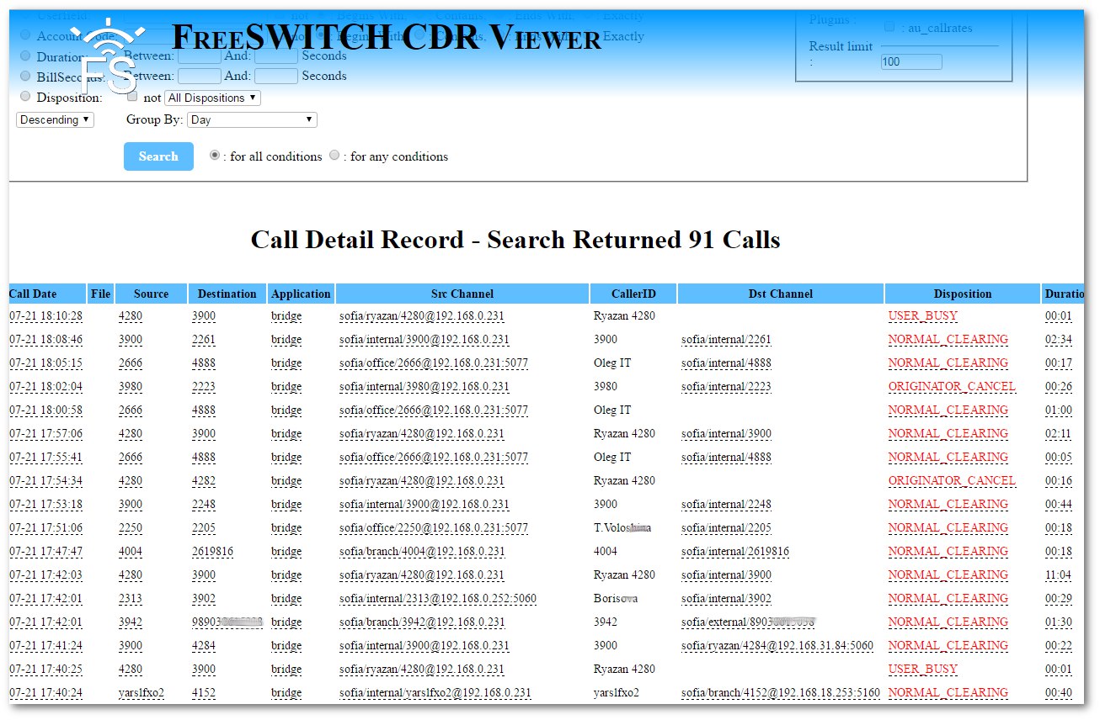Screen dimensions: 1100x720
Task: Click ORIGINATOR_CANCEL in 17:54:34 row
Action: (x=953, y=481)
